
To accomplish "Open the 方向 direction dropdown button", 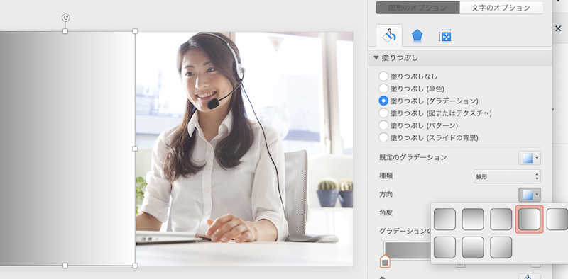I will [530, 195].
